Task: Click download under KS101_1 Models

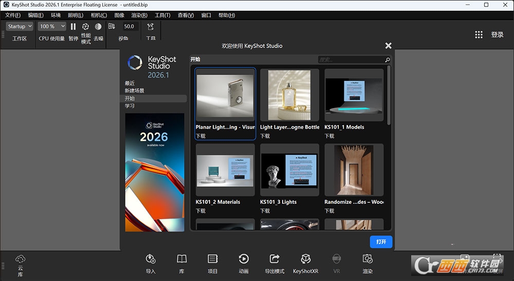Action: pos(329,136)
